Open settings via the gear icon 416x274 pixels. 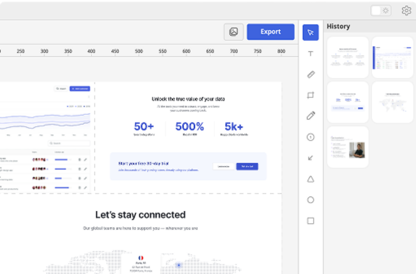(x=406, y=10)
